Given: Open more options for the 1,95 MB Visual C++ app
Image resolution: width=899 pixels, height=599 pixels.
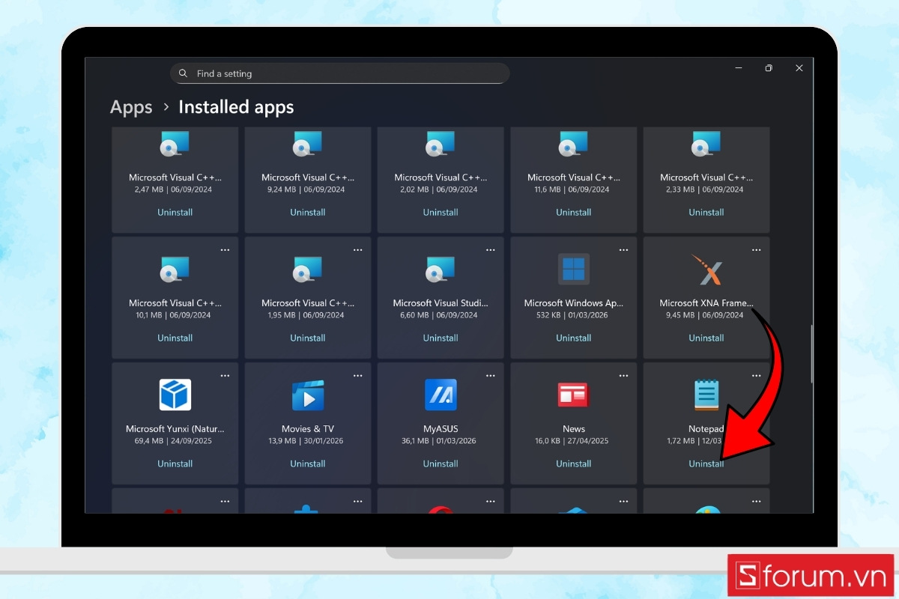Looking at the screenshot, I should point(357,250).
